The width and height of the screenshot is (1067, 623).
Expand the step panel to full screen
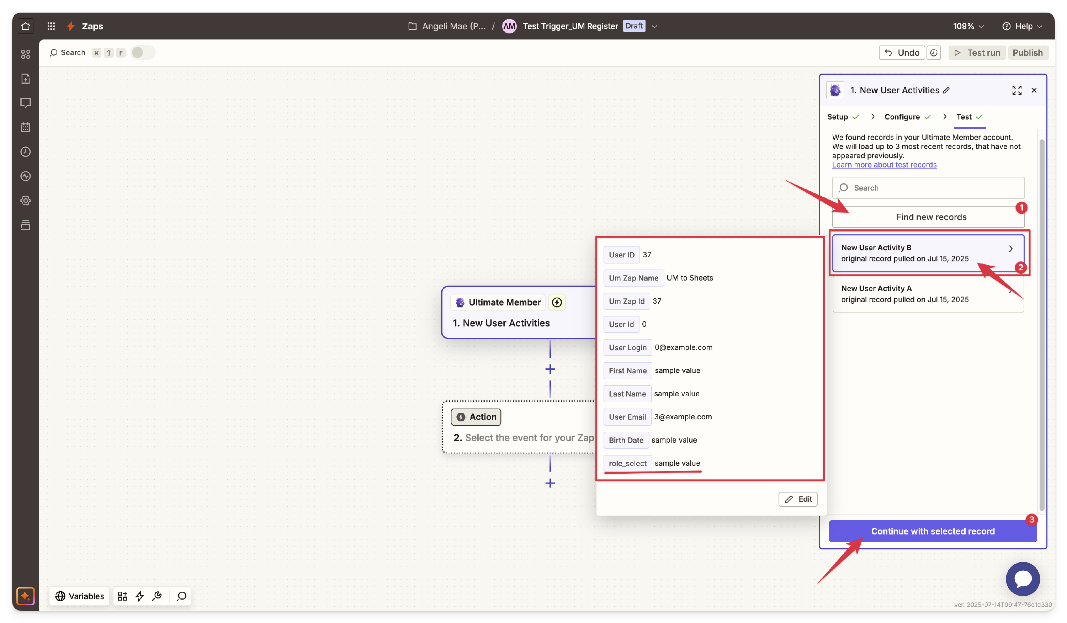(1016, 90)
